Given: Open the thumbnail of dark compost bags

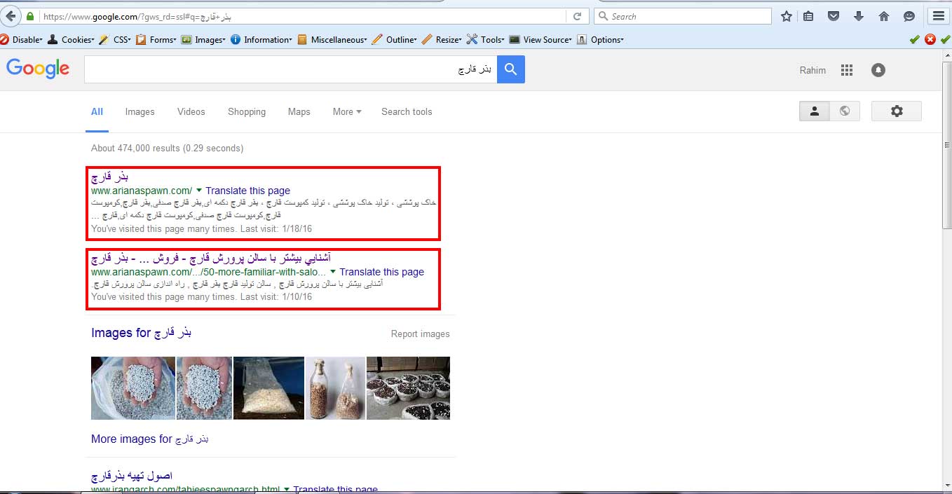Looking at the screenshot, I should pos(408,388).
